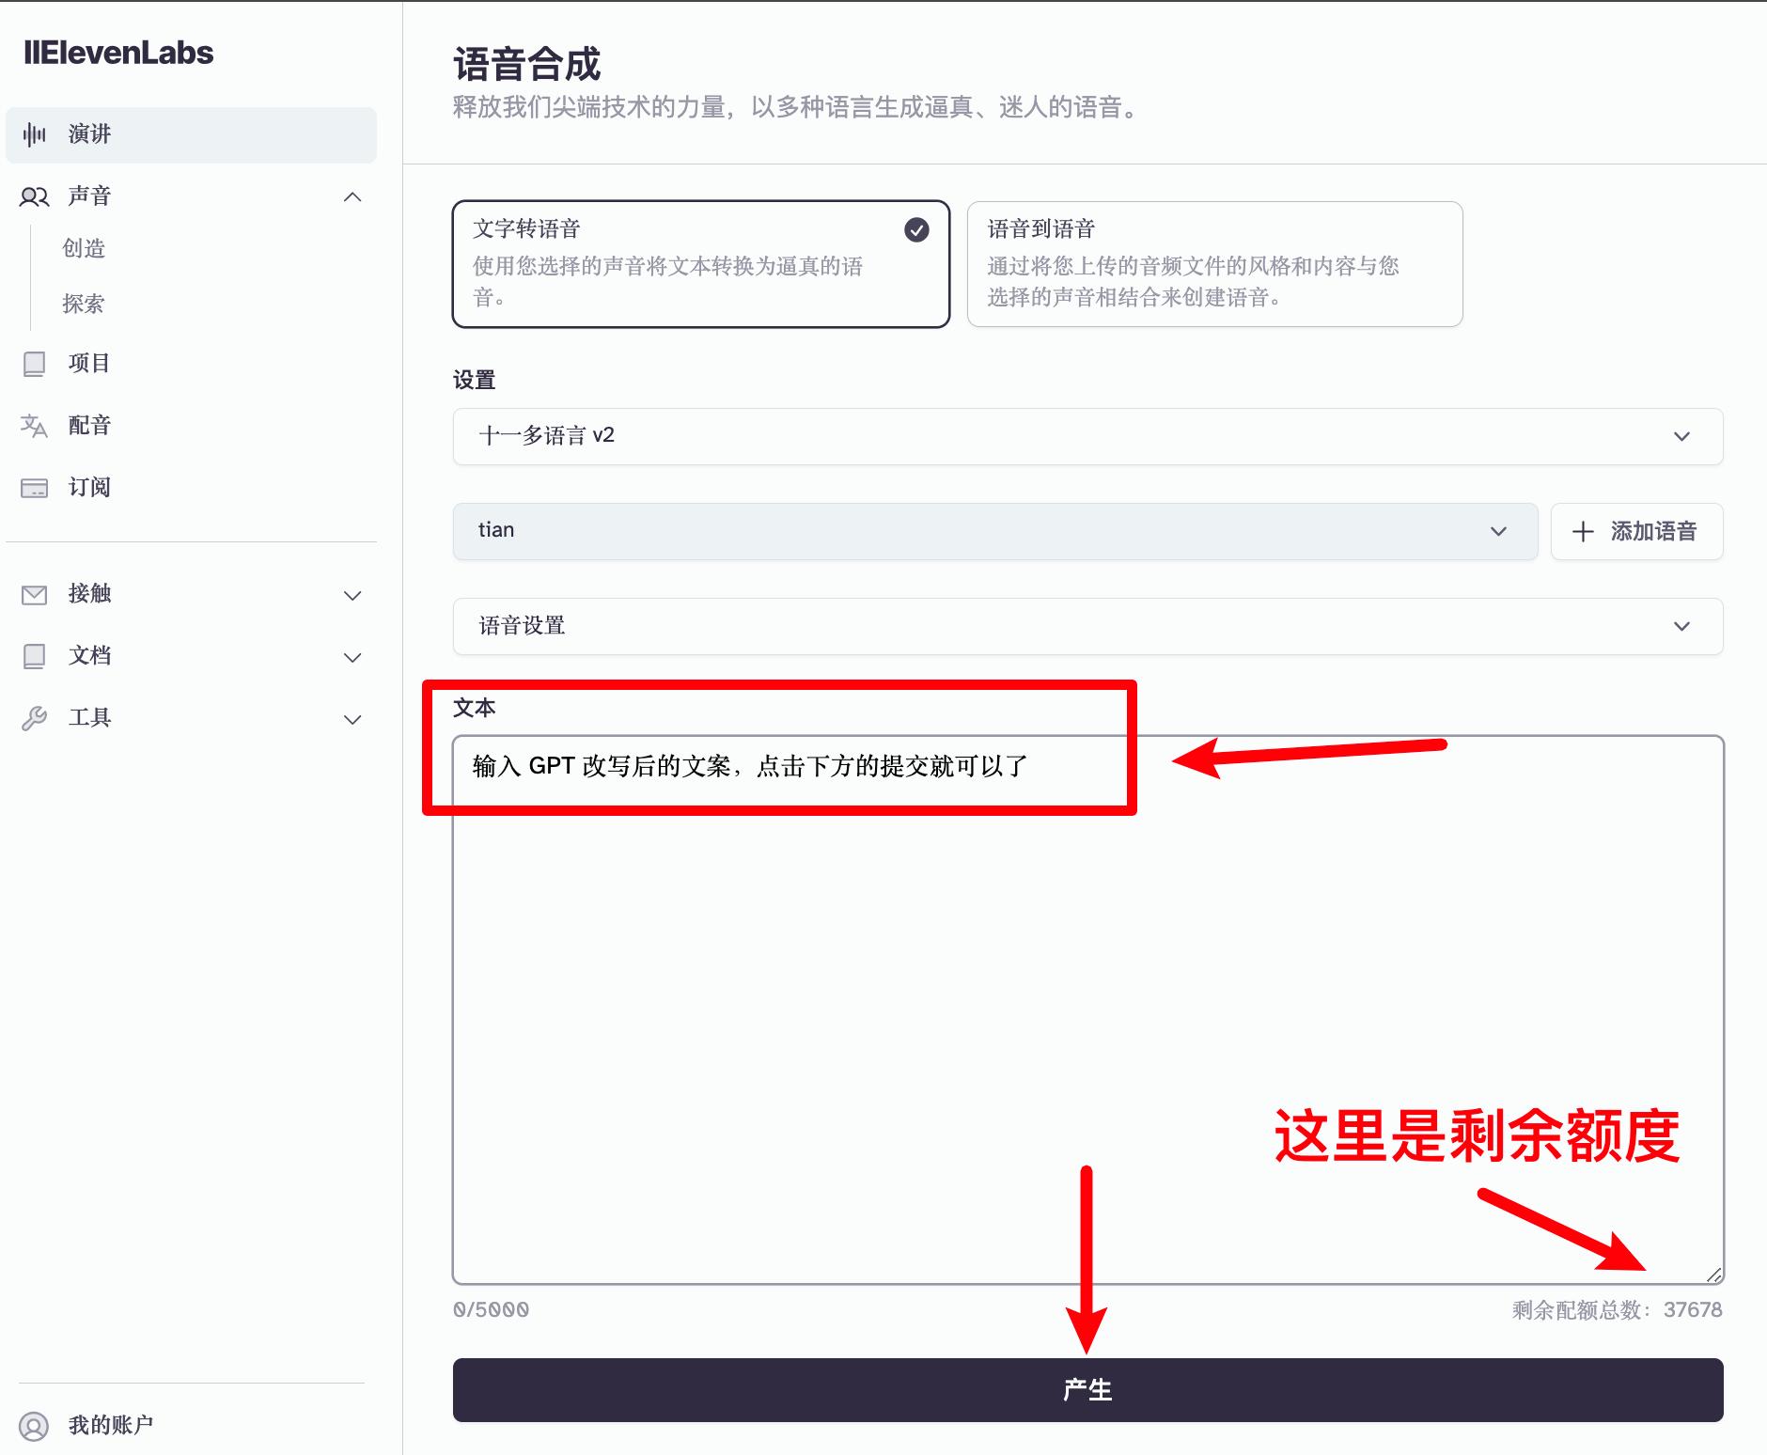Expand the 语音设置 panel

[1087, 626]
